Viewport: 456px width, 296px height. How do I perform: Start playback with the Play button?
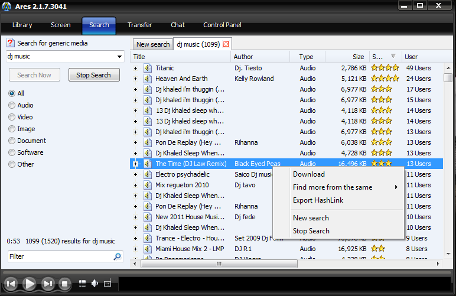[x=30, y=284]
